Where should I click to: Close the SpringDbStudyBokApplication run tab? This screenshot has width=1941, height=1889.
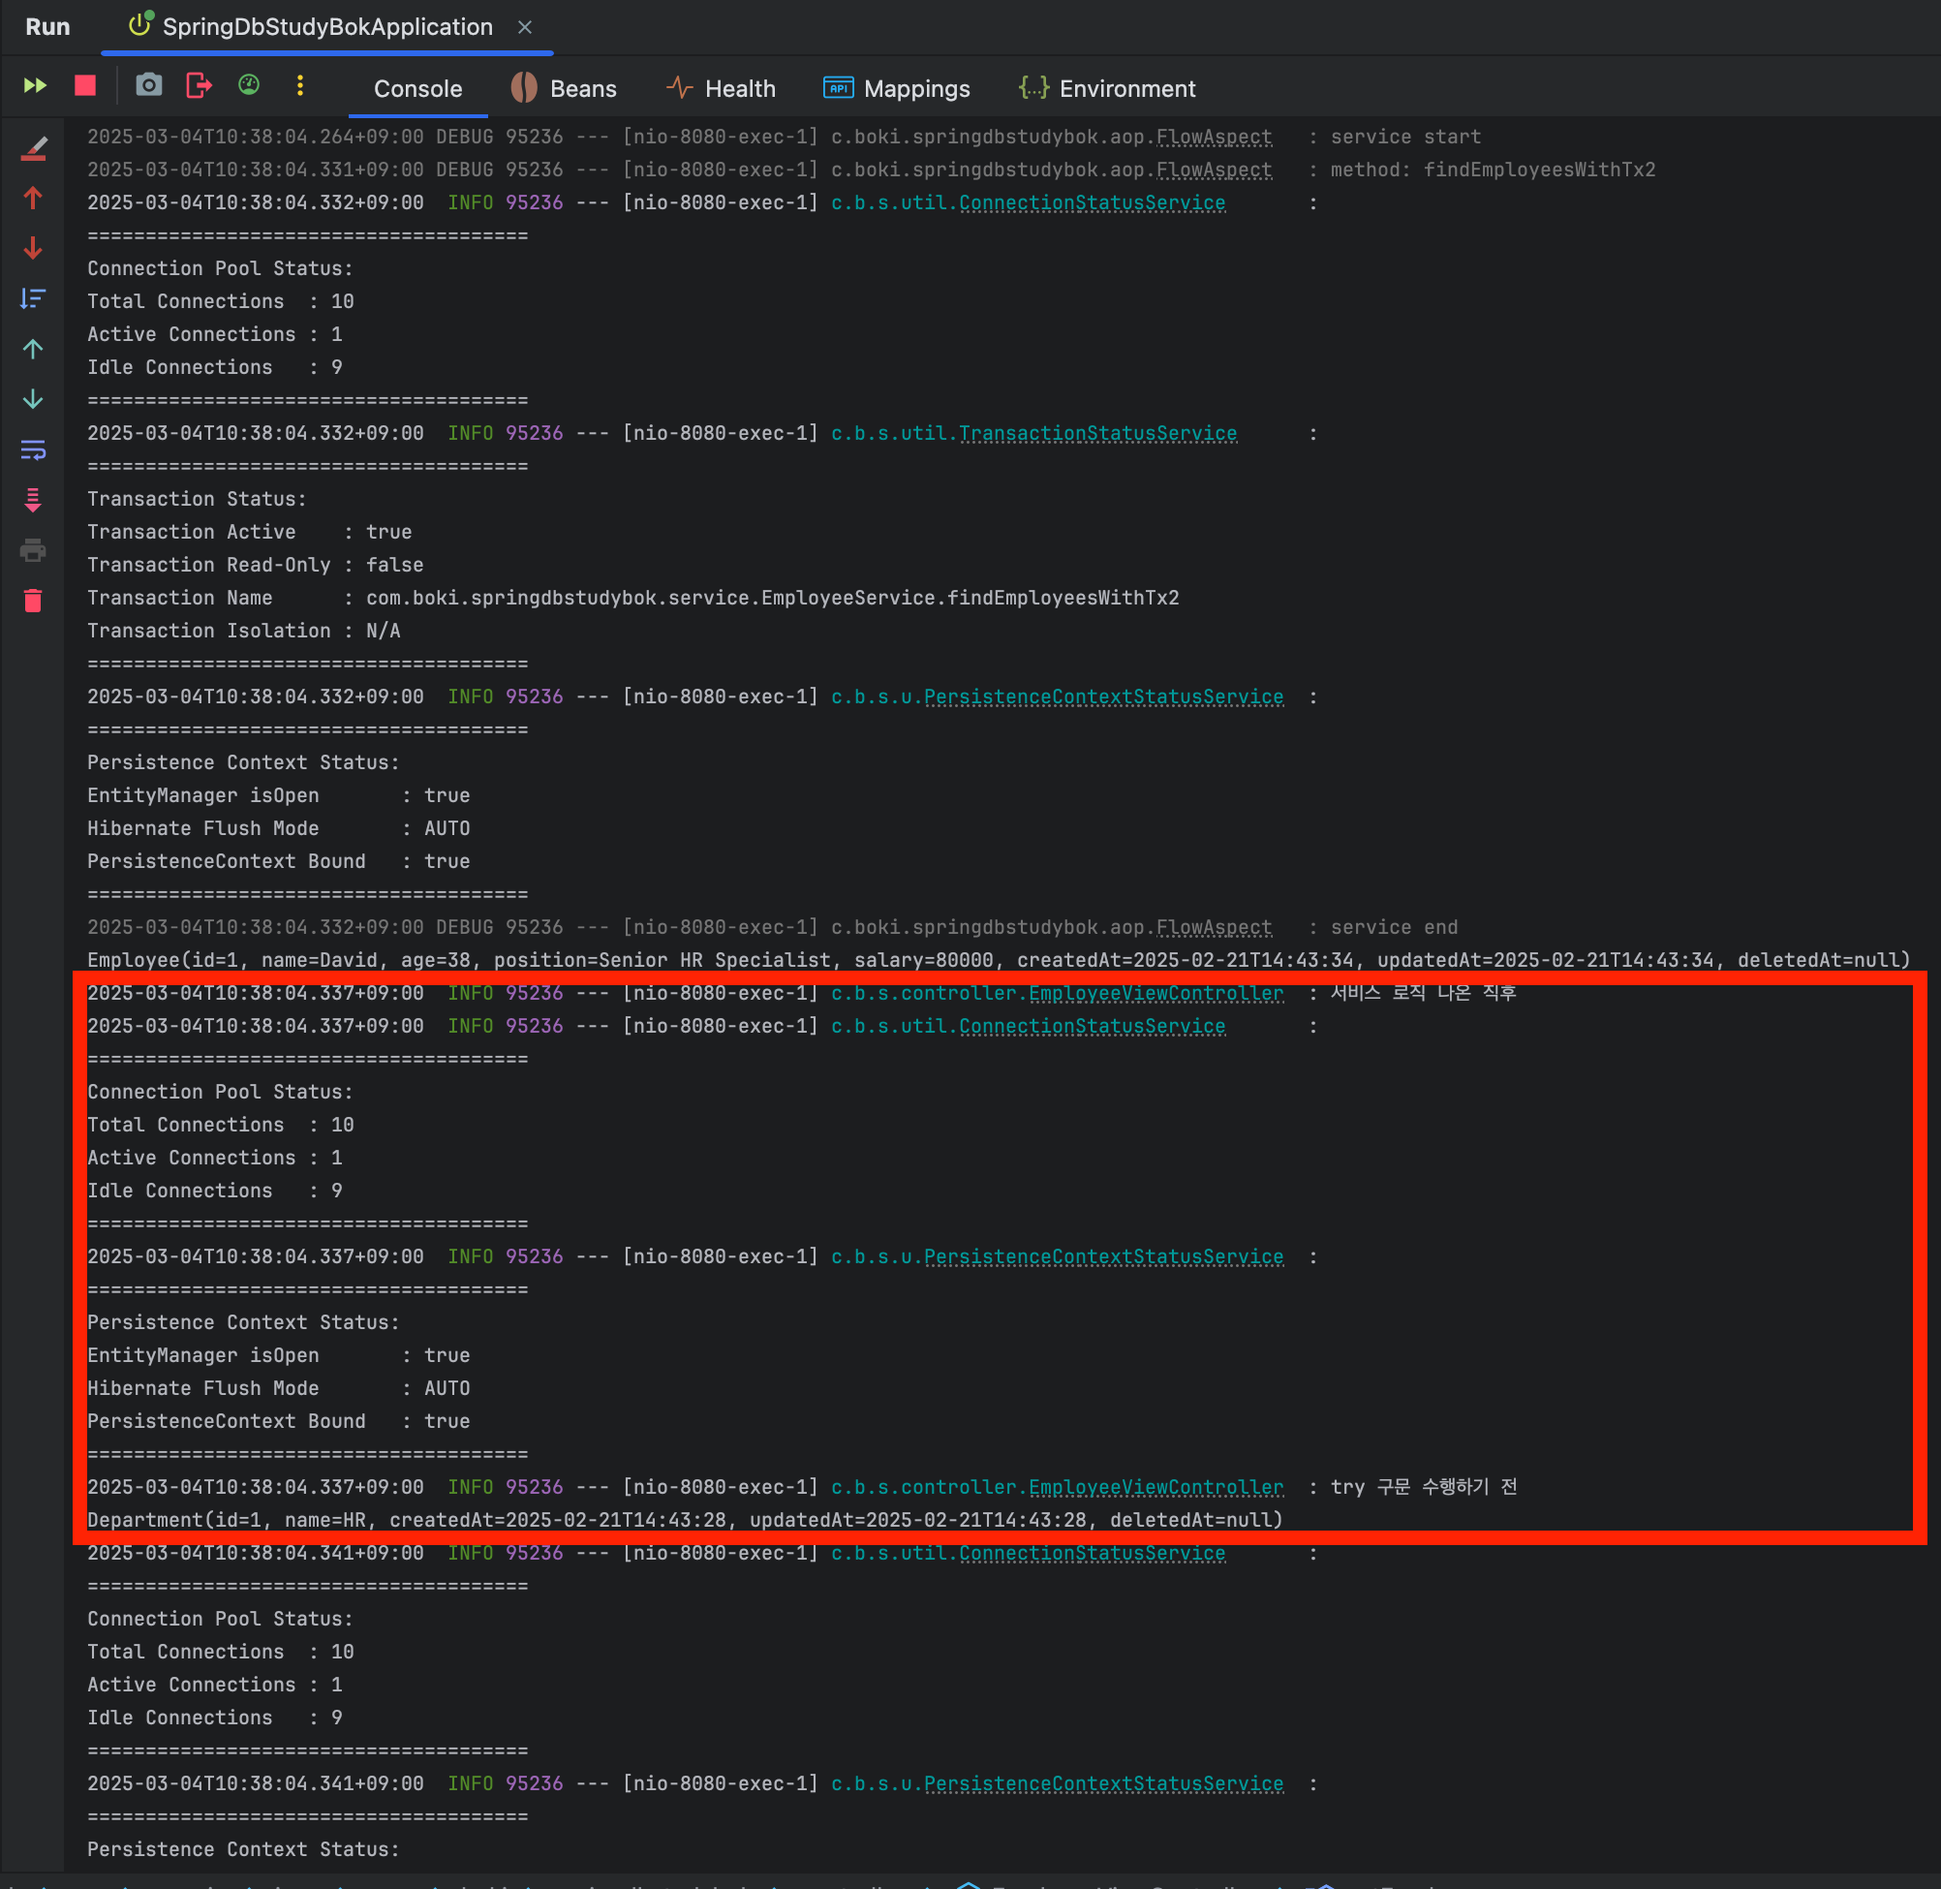point(525,28)
